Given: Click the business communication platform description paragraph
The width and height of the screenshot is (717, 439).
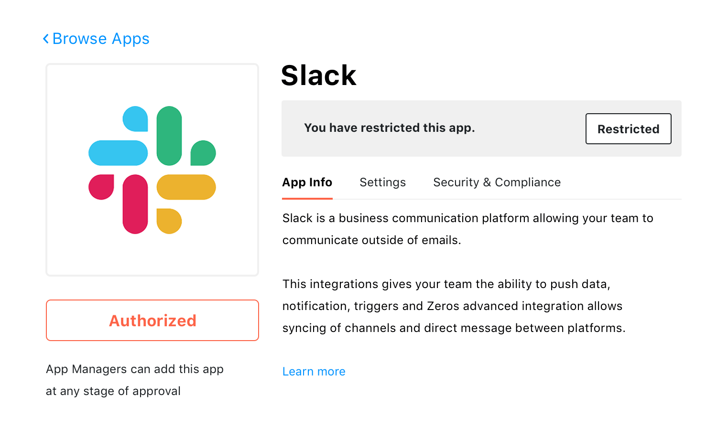Looking at the screenshot, I should (467, 229).
